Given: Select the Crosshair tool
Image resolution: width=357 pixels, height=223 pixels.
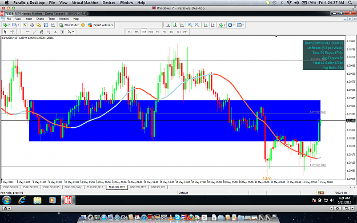Looking at the screenshot, I should click(13, 32).
